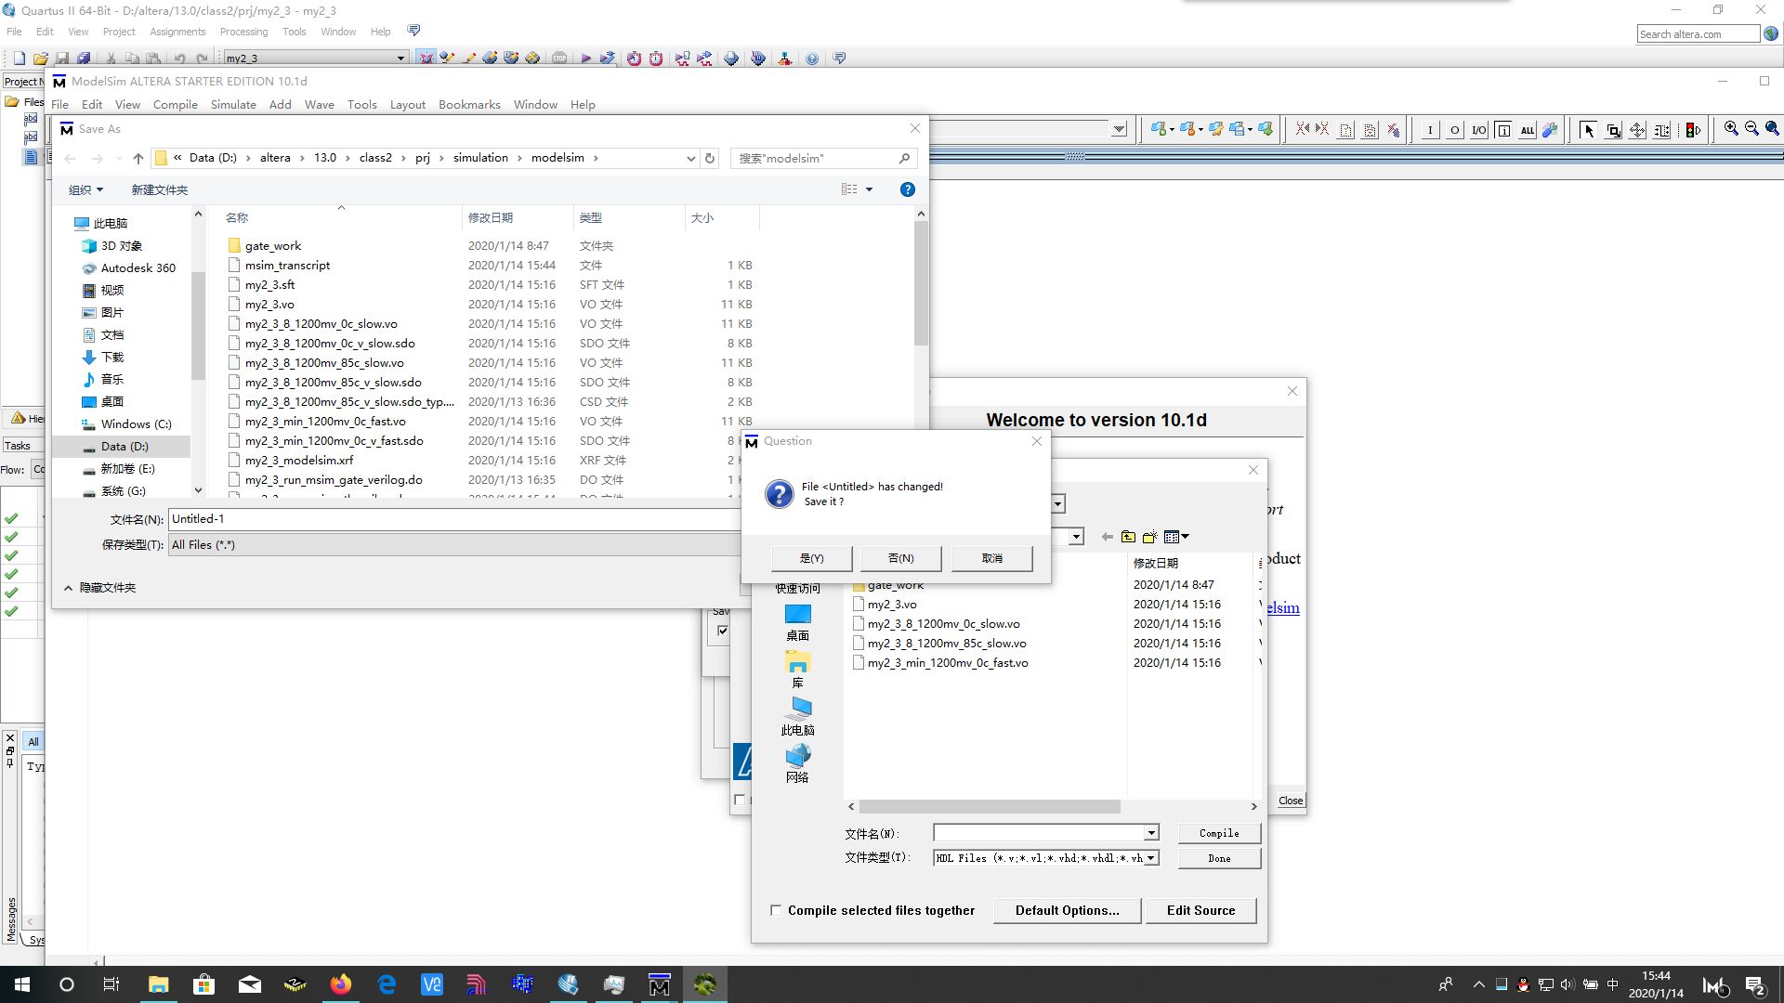Click 否(N) in Question dialog
Image resolution: width=1784 pixels, height=1003 pixels.
click(x=901, y=558)
